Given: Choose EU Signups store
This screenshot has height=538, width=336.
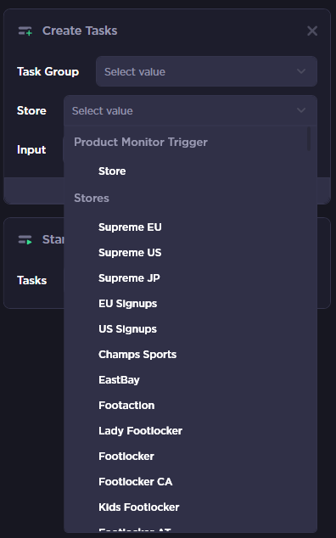Looking at the screenshot, I should click(190, 303).
